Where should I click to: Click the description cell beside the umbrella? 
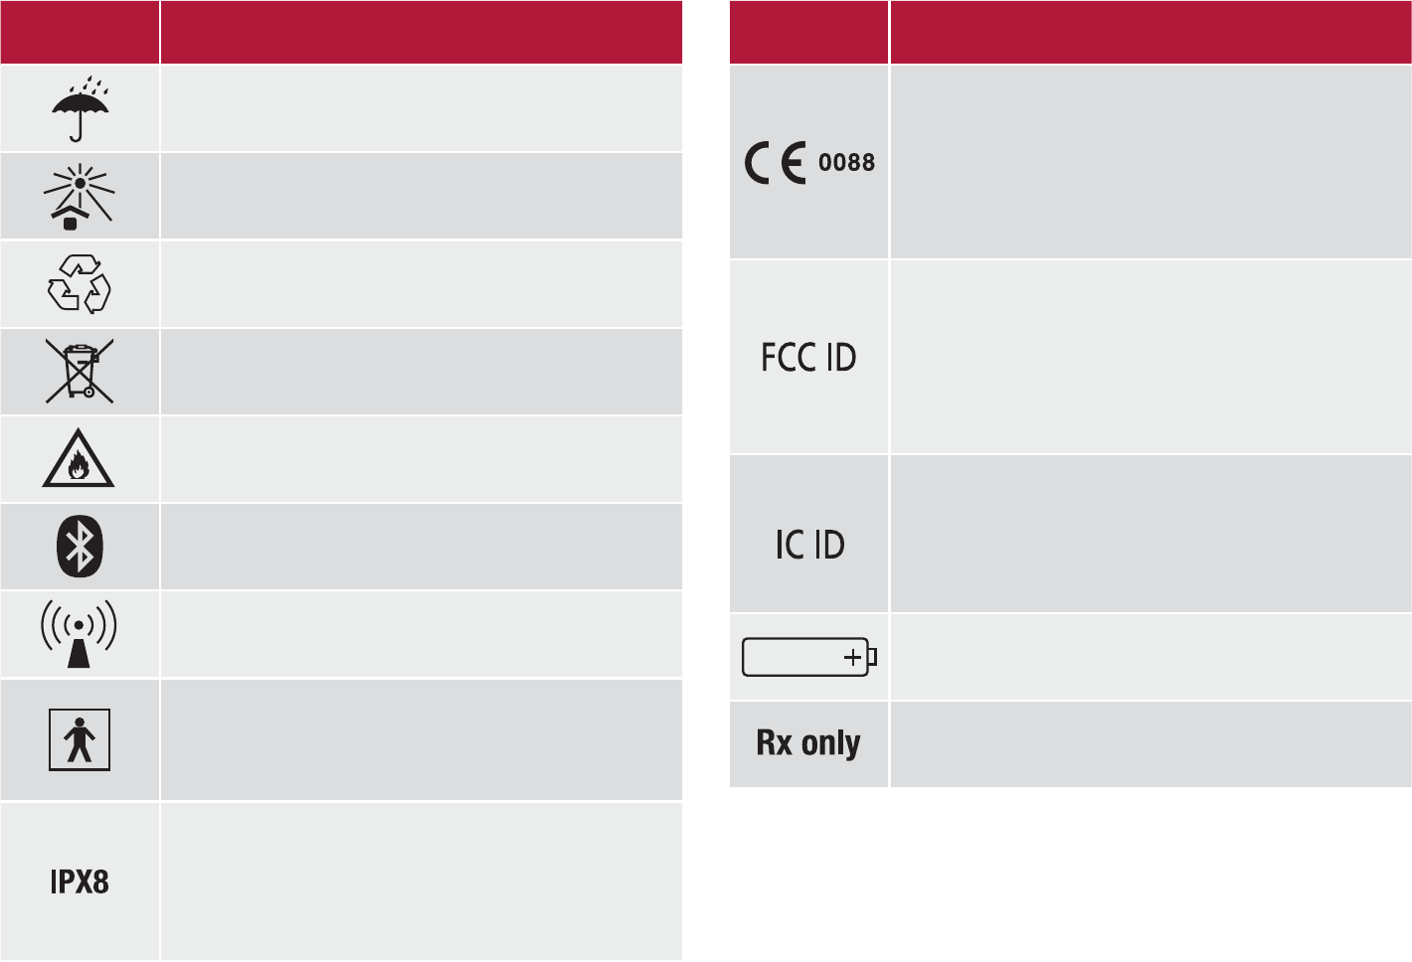point(421,108)
